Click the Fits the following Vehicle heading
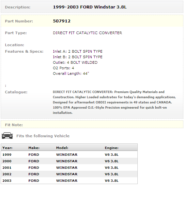 click(x=43, y=136)
